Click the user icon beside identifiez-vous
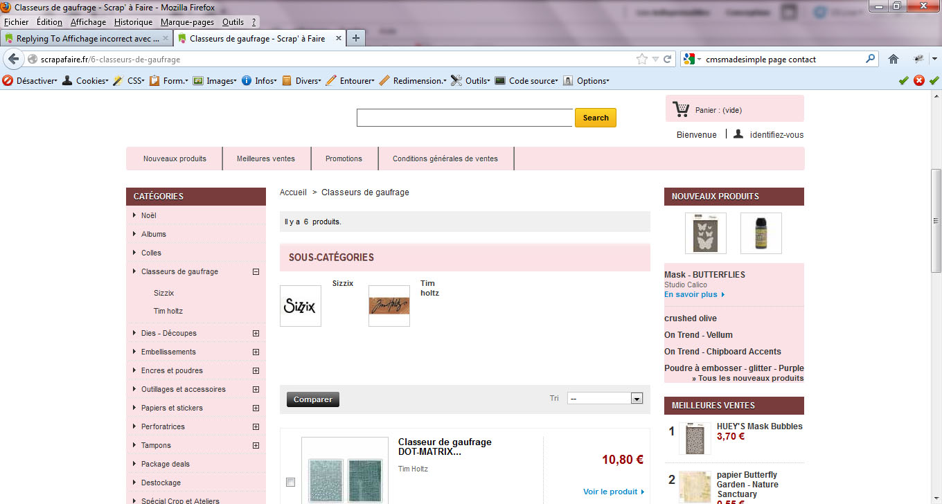 point(738,134)
